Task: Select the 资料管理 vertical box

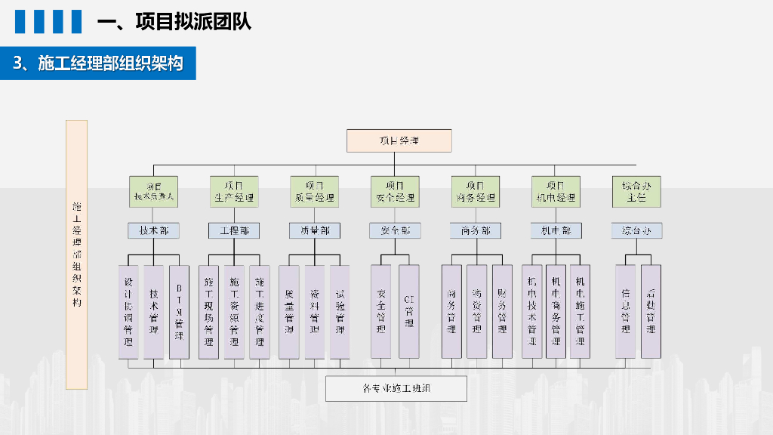Action: coord(315,312)
